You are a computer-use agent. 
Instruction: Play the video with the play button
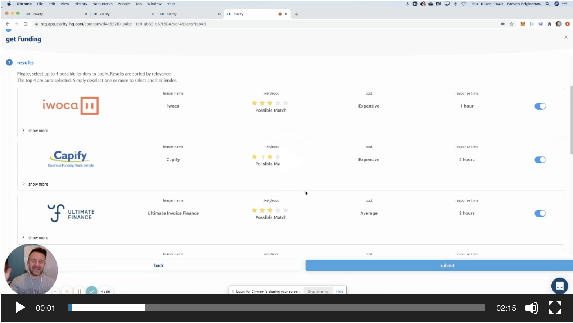coord(20,308)
